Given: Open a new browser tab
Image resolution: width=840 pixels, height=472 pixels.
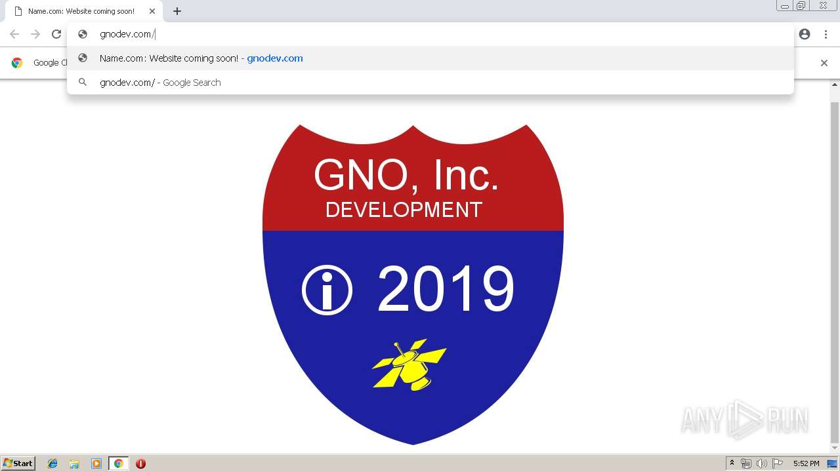Looking at the screenshot, I should coord(177,11).
